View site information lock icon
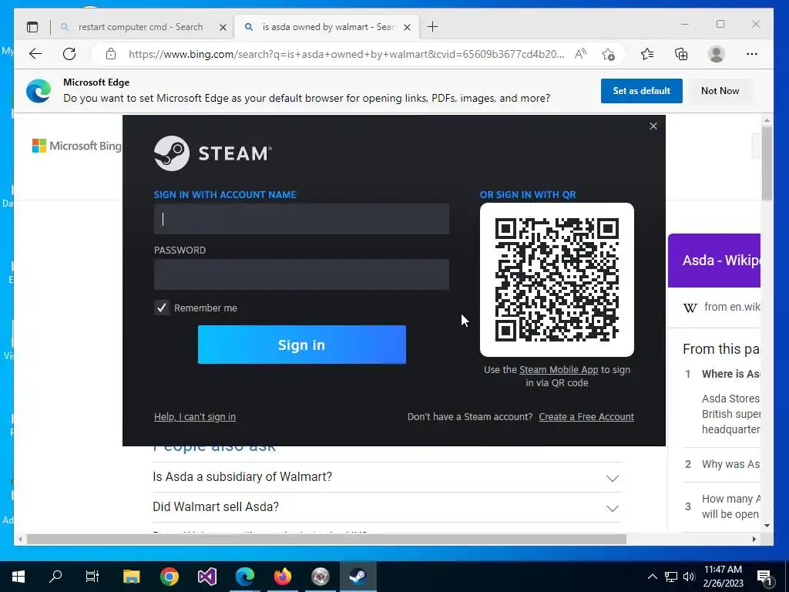789x592 pixels. (111, 54)
